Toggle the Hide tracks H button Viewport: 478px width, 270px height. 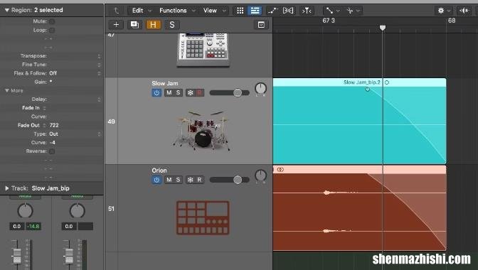153,25
